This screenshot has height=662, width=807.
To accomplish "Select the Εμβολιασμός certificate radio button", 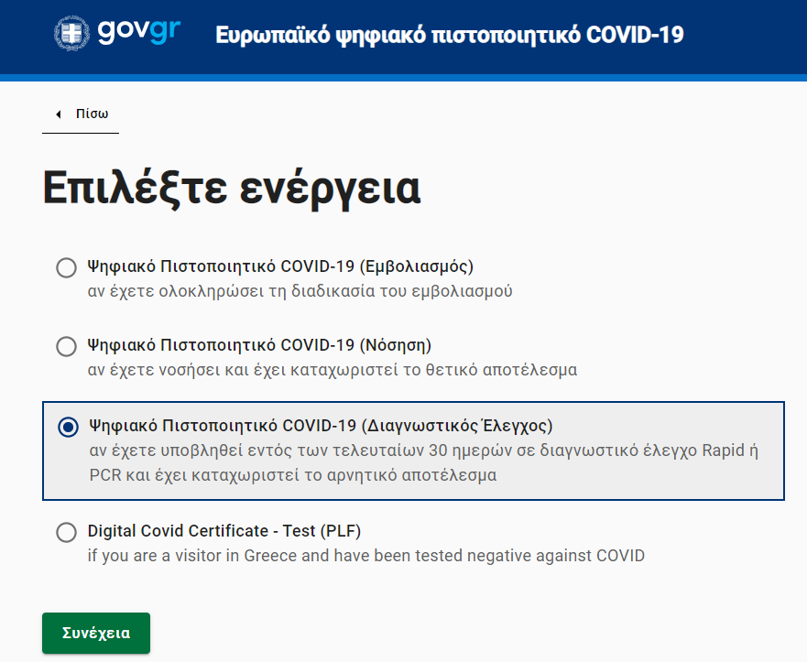I will coord(66,268).
